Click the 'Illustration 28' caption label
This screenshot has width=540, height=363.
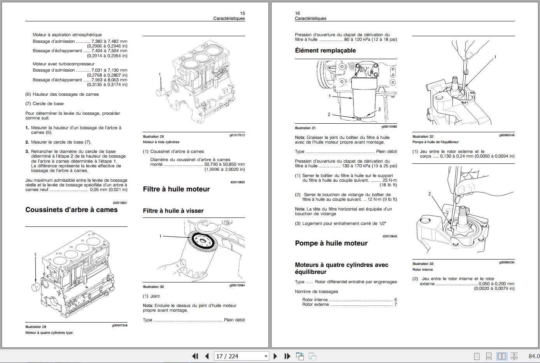pos(36,327)
